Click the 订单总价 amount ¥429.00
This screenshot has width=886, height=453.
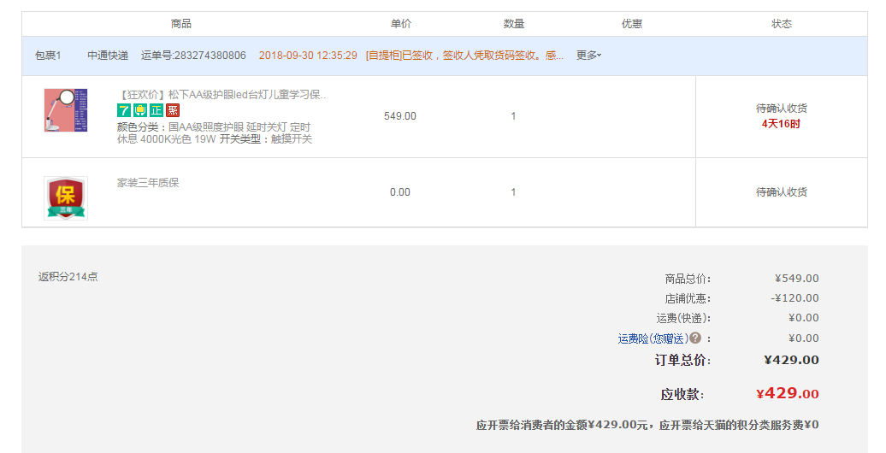[792, 360]
